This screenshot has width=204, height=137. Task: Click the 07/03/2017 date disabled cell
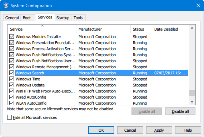(x=170, y=73)
